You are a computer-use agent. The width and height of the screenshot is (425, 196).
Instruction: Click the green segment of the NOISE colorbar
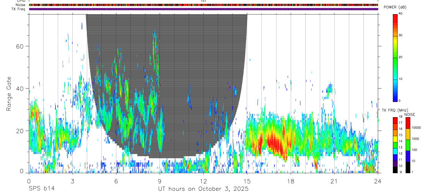coord(407,145)
